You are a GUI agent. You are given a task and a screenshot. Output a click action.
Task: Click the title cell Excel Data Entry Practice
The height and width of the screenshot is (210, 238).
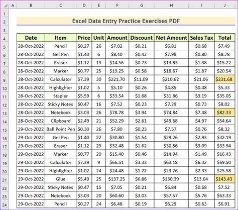(126, 21)
